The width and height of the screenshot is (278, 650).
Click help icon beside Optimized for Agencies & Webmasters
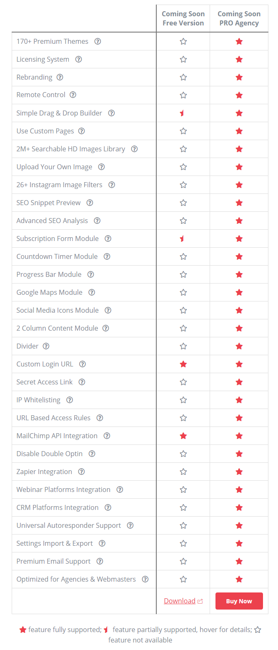pos(145,579)
